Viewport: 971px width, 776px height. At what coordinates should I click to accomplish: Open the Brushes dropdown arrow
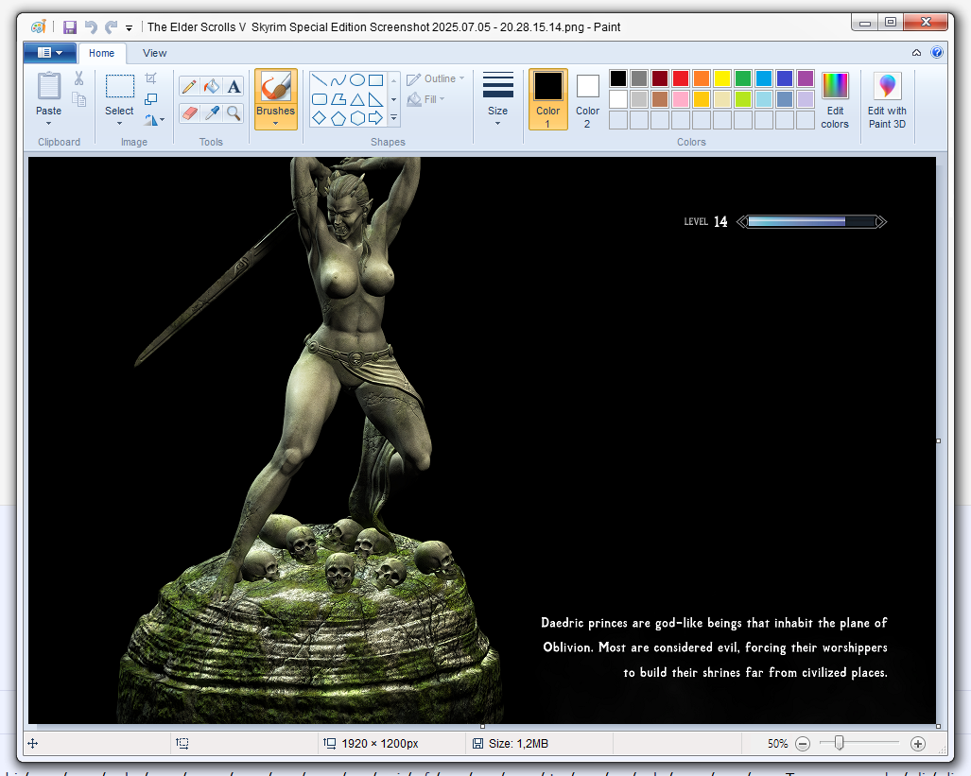275,123
